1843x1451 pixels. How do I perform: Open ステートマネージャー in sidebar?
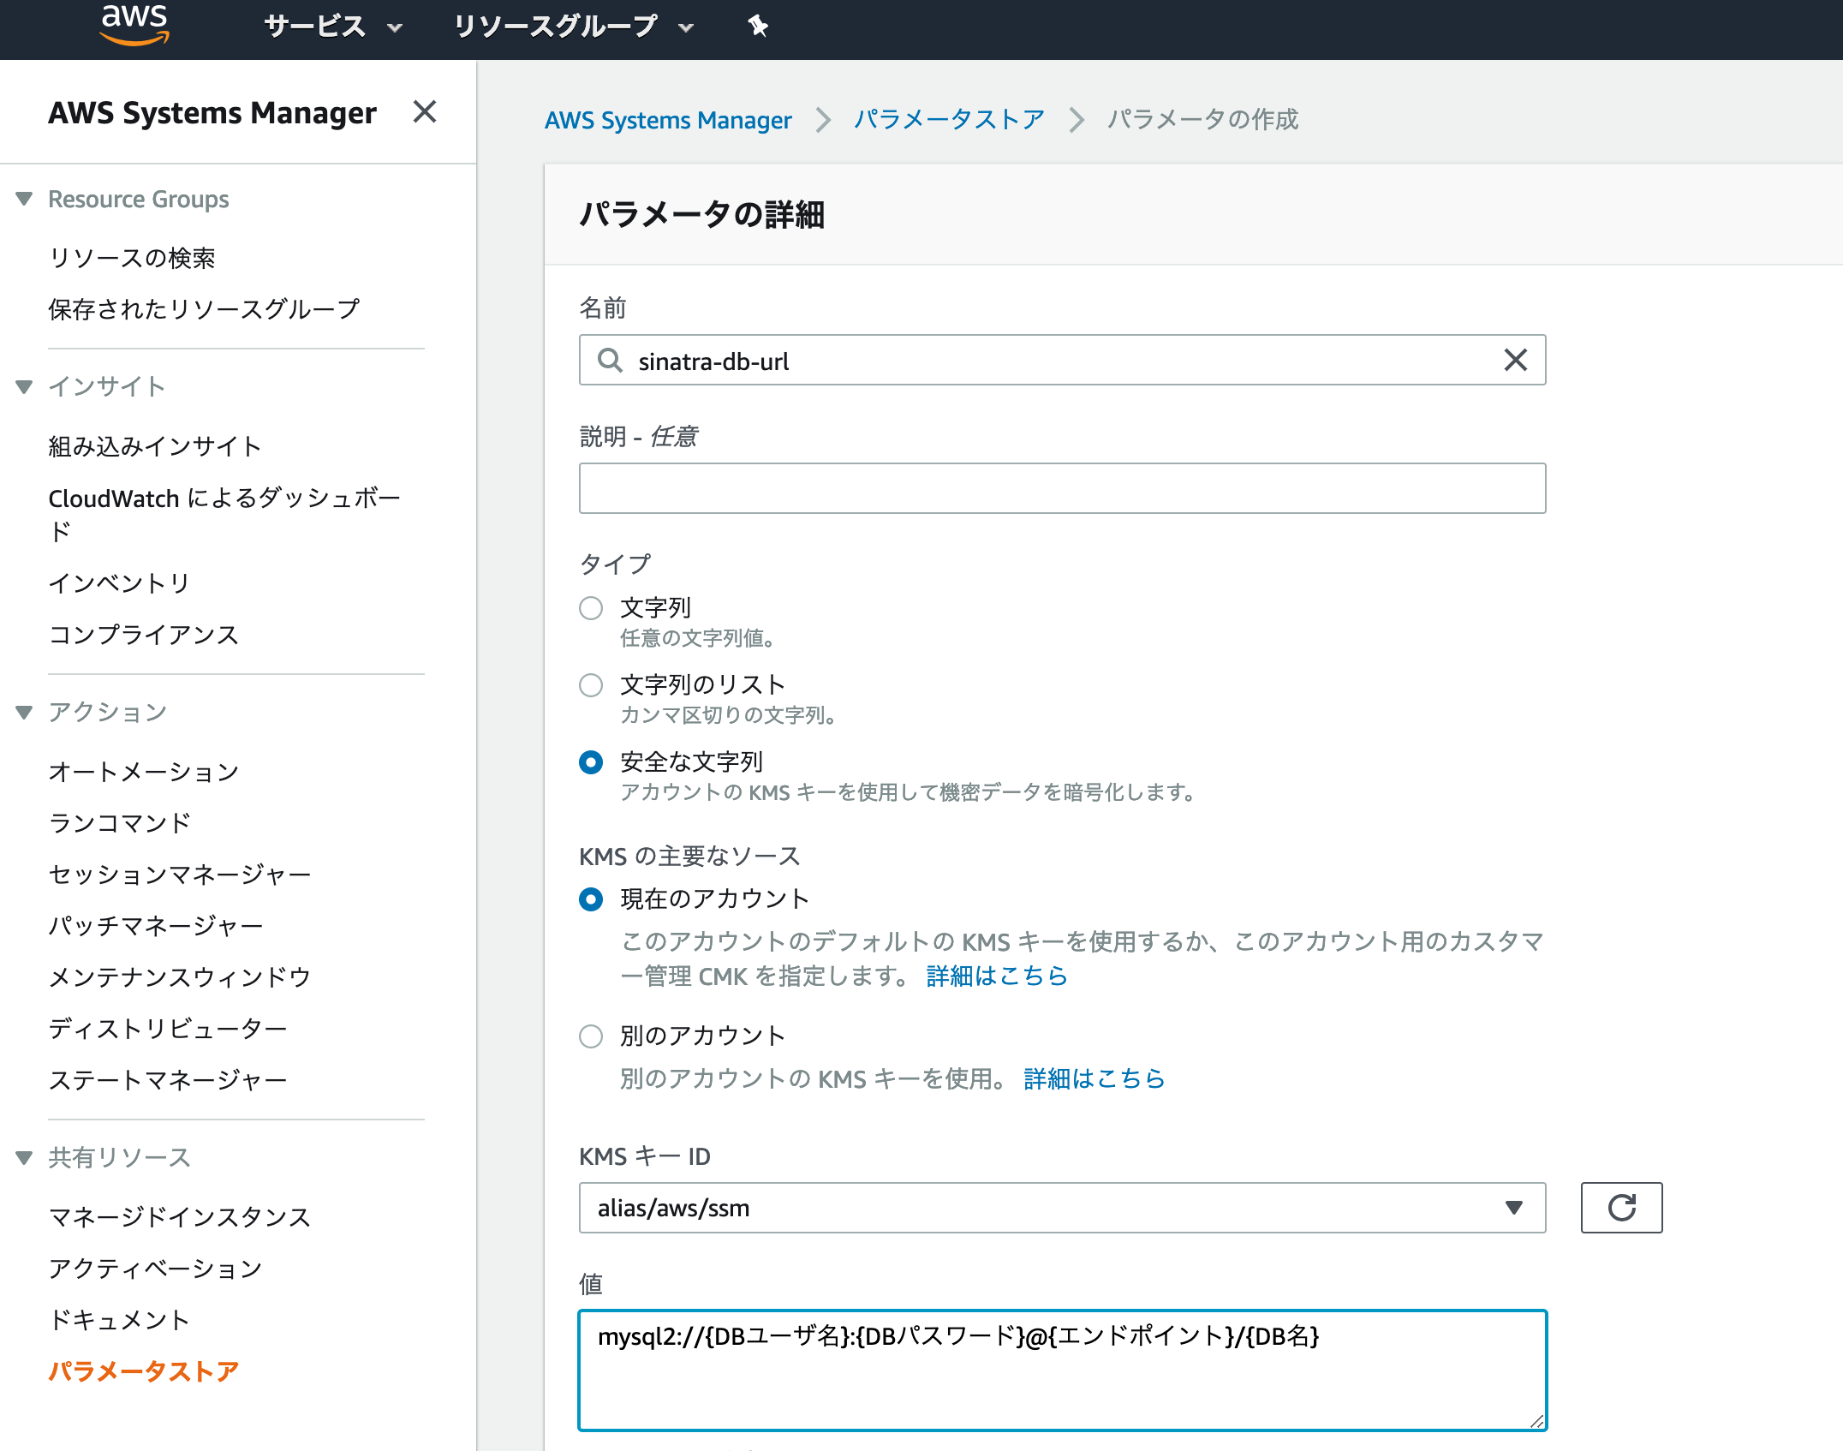click(167, 1080)
